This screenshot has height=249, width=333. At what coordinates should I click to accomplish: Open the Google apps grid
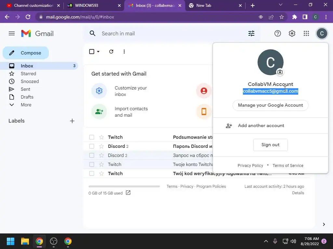(x=306, y=33)
